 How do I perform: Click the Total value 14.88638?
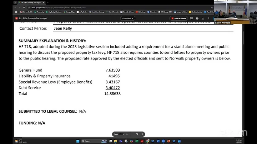point(112,94)
